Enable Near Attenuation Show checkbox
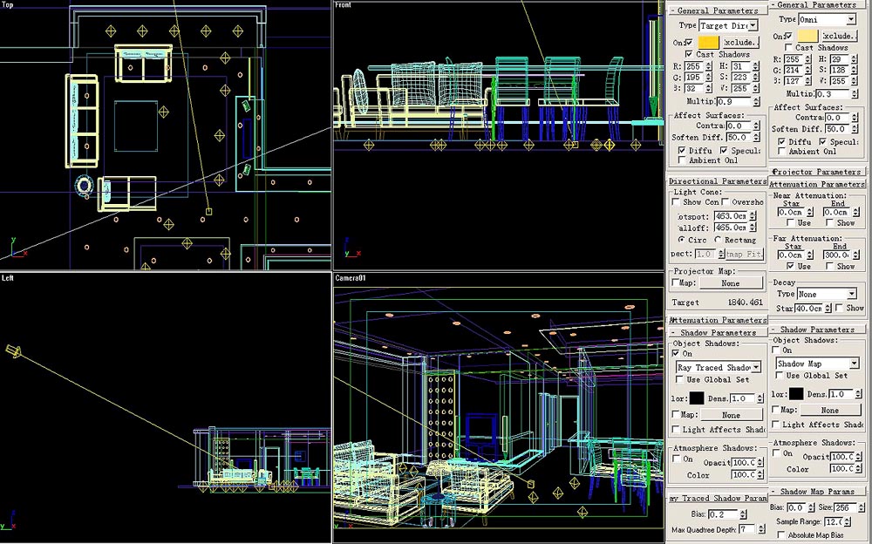The image size is (872, 544). 830,222
